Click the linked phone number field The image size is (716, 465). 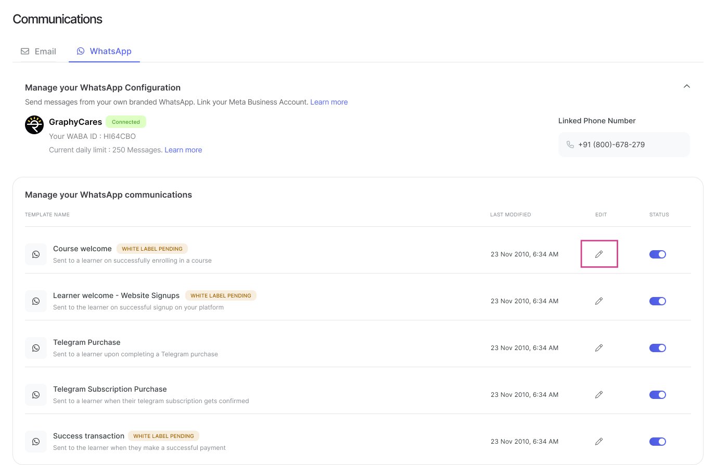coord(623,145)
